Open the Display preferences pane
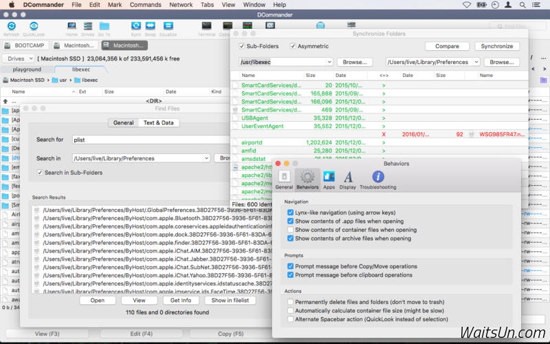This screenshot has width=550, height=344. tap(348, 180)
